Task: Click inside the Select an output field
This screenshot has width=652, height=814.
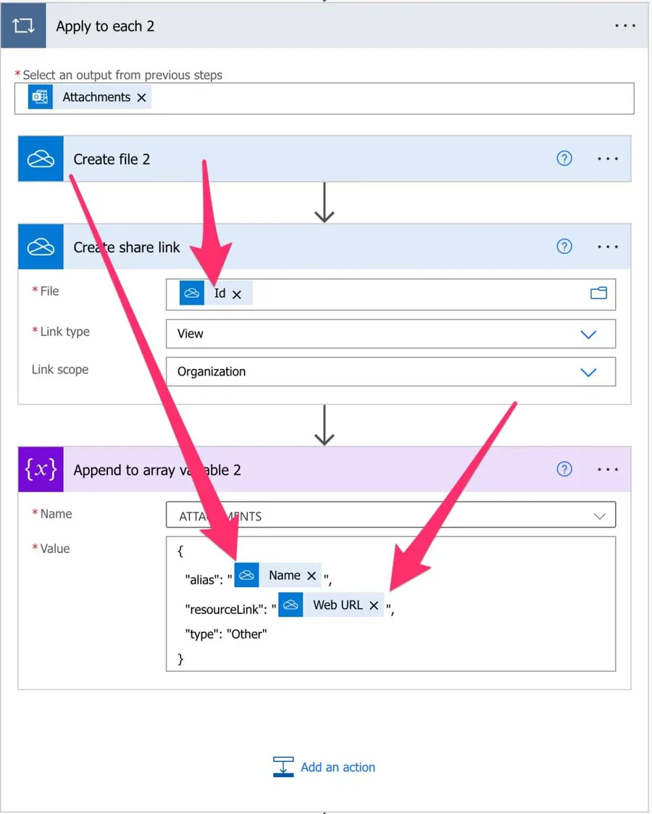Action: [391, 98]
